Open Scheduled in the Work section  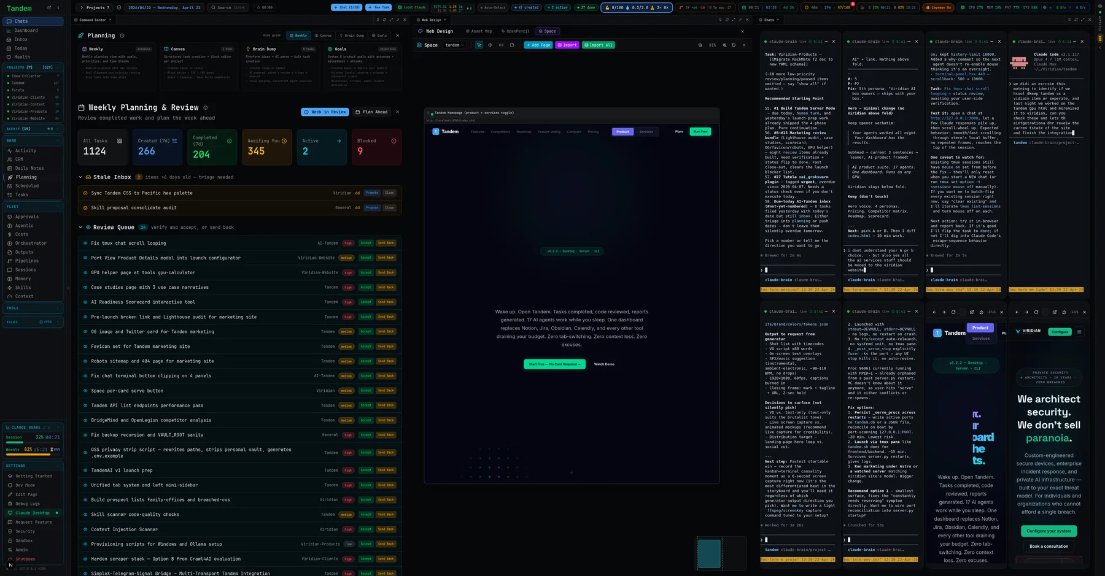33,186
